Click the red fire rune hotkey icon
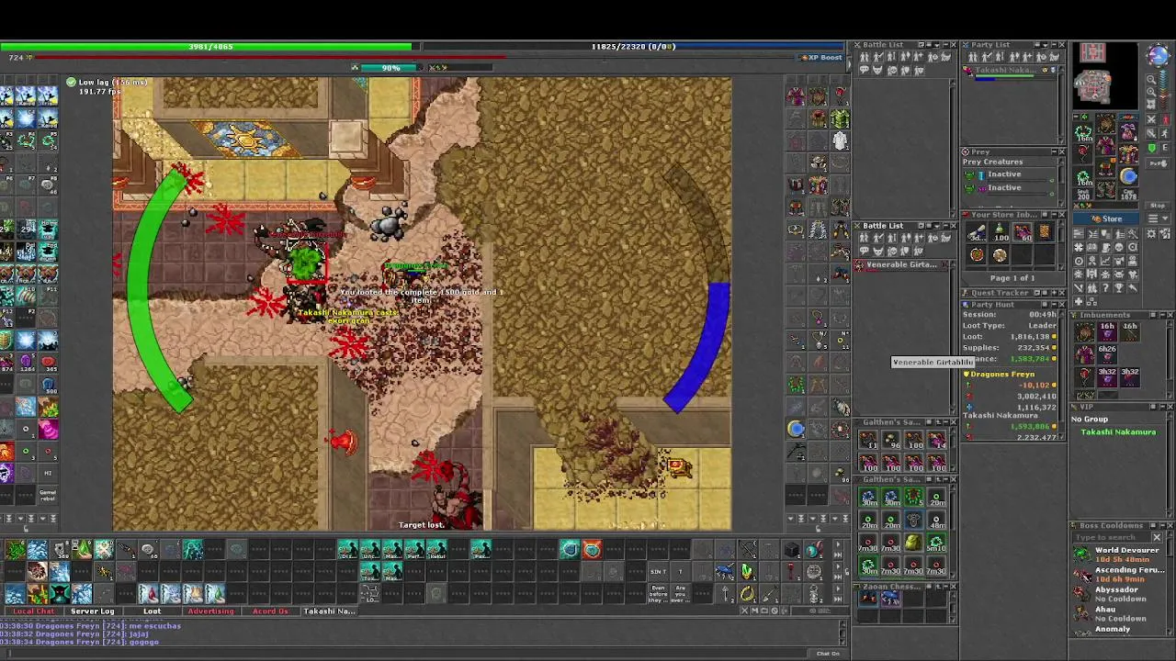Image resolution: width=1176 pixels, height=661 pixels. click(592, 550)
